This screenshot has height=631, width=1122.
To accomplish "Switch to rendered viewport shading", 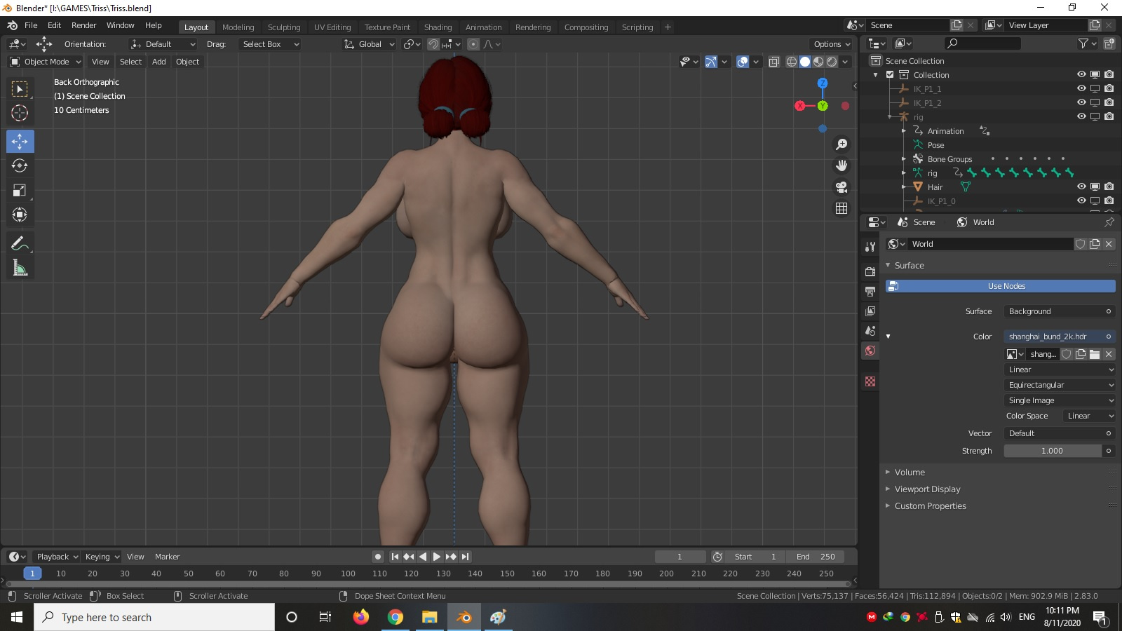I will pyautogui.click(x=832, y=62).
